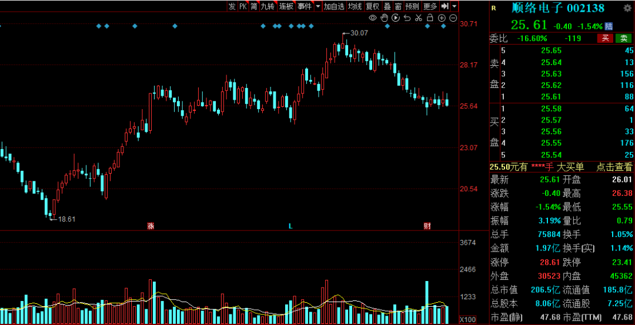635x325 pixels.
Task: Click the green 卖 sell button
Action: click(x=623, y=38)
